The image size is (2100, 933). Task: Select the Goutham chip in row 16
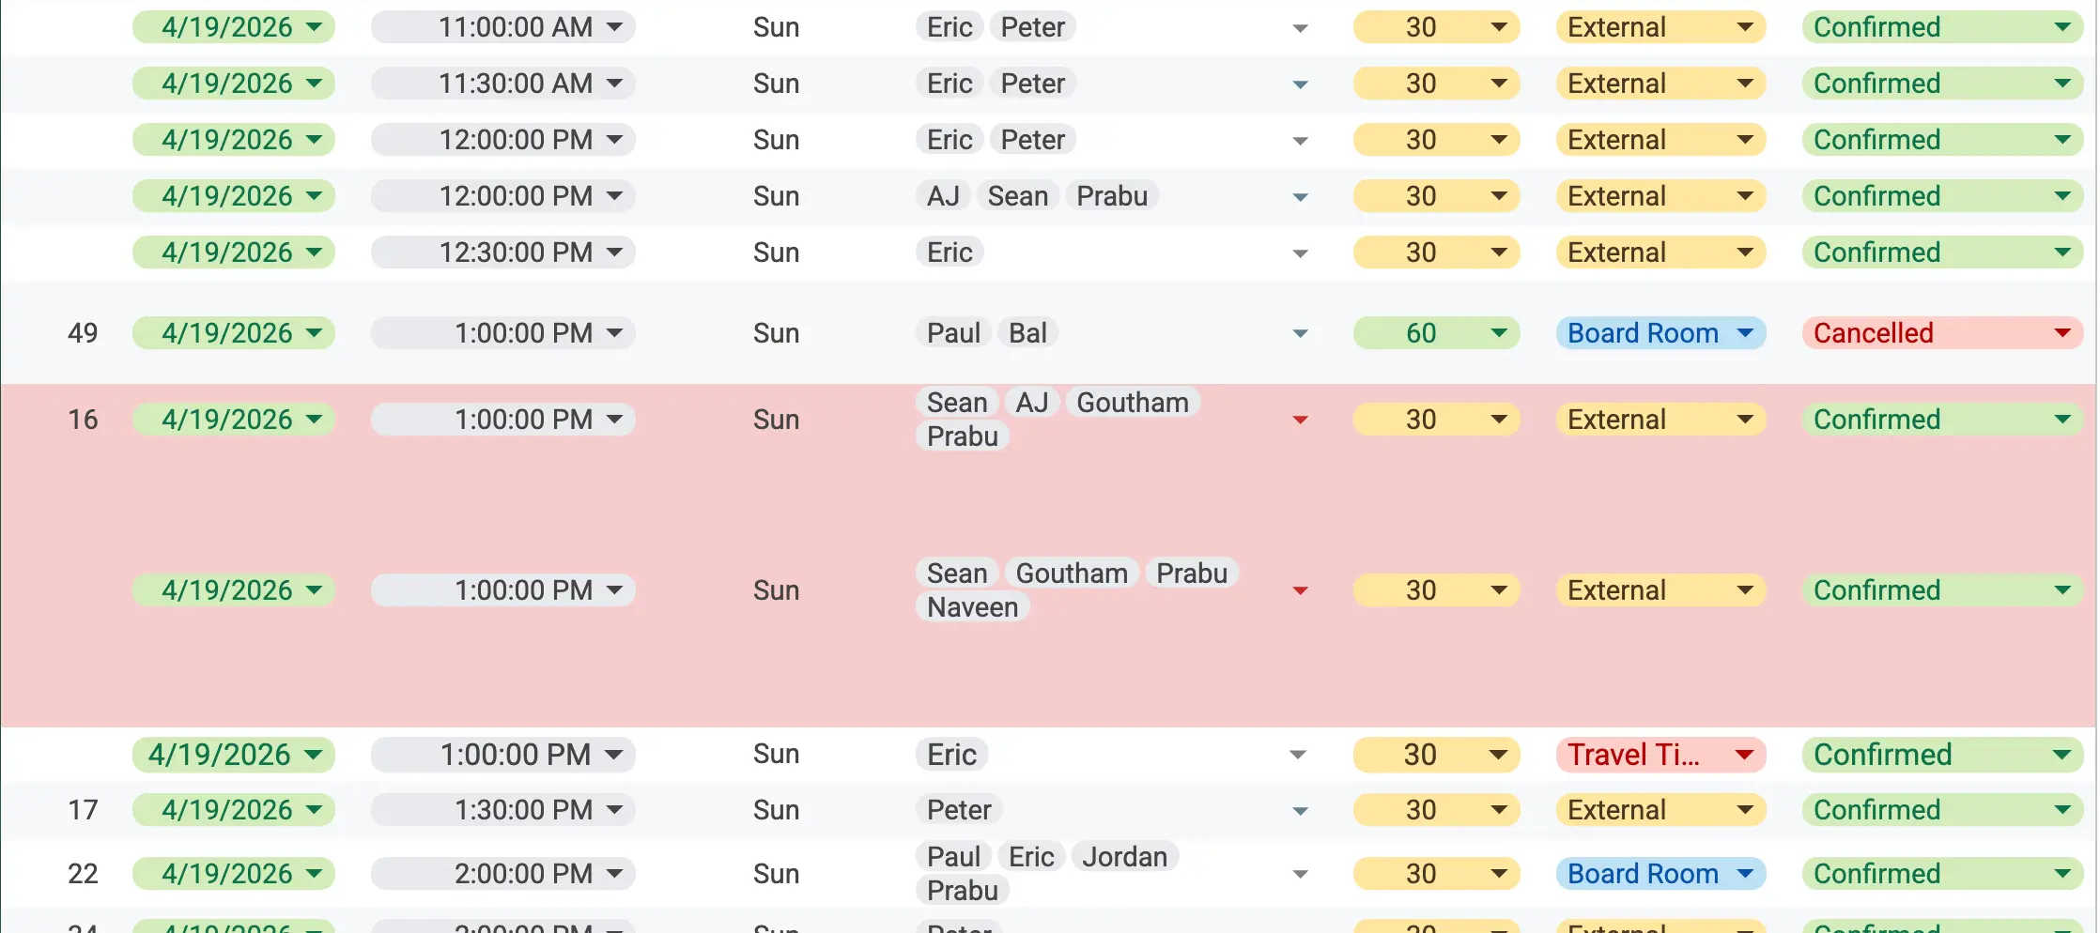coord(1132,403)
